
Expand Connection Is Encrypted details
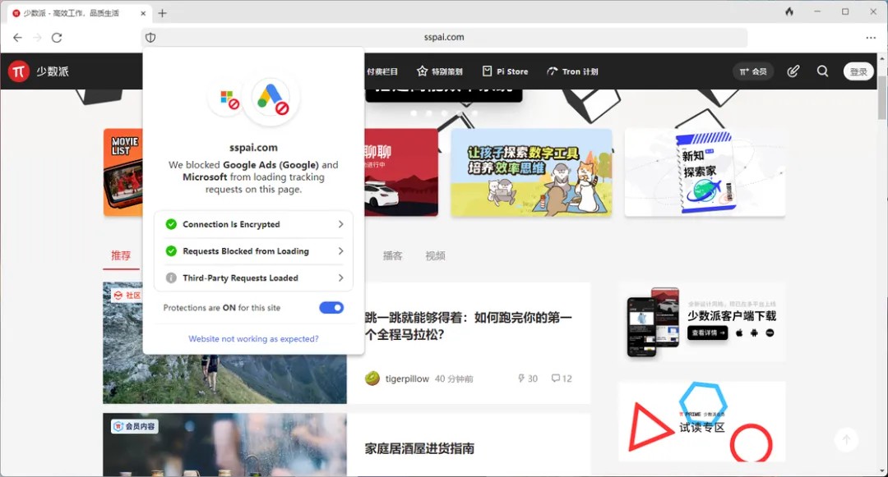pyautogui.click(x=253, y=224)
